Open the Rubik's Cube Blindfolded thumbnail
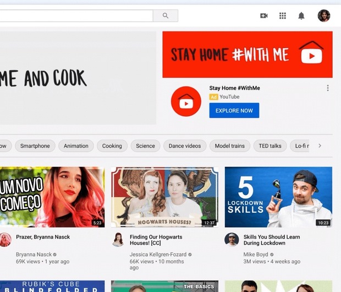The width and height of the screenshot is (341, 292). click(x=52, y=286)
